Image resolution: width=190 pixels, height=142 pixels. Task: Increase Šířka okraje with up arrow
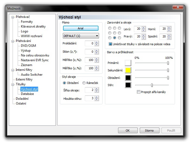tap(97, 89)
